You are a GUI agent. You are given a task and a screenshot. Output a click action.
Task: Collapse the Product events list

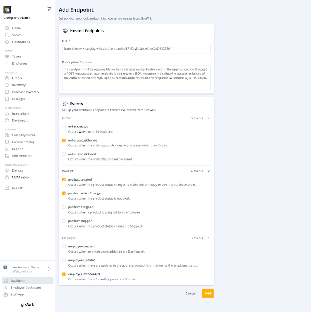(x=208, y=171)
